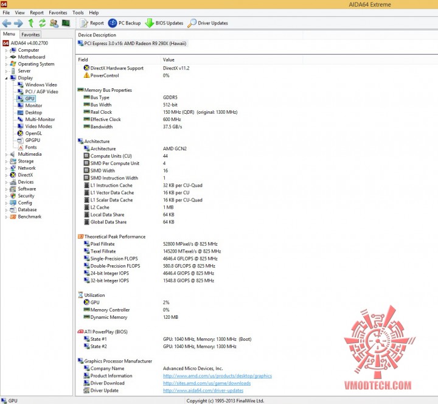Screen dimensions: 438x404
Task: Open the aida64 Driver Update link
Action: click(x=203, y=390)
